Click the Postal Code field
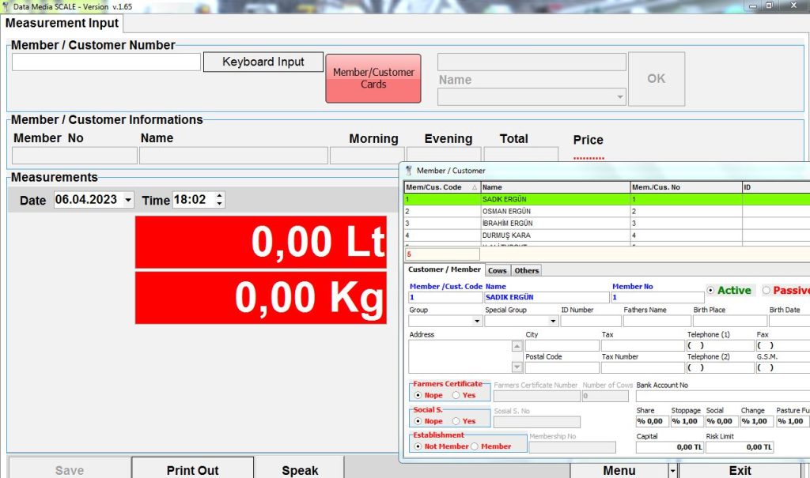This screenshot has width=810, height=478. (x=562, y=367)
